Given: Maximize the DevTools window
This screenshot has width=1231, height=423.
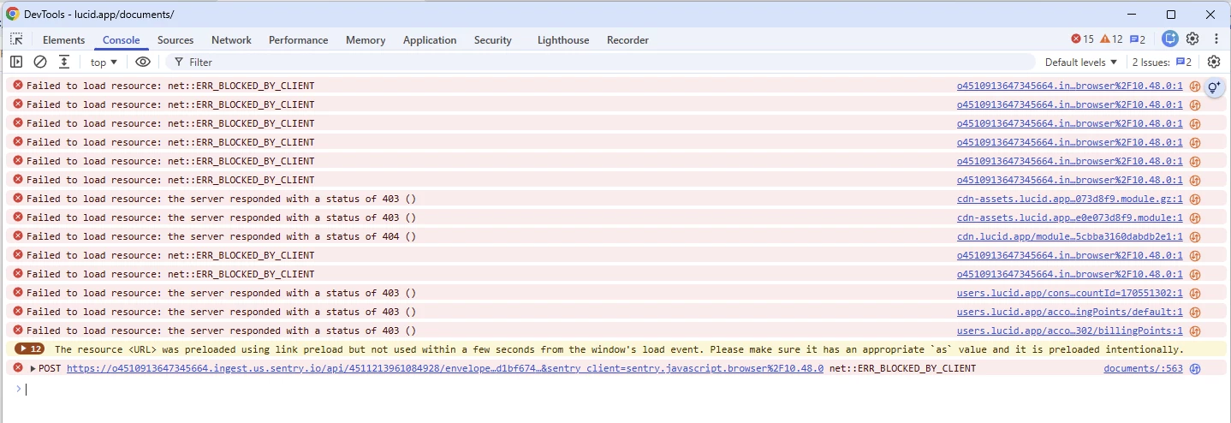Looking at the screenshot, I should click(1171, 14).
